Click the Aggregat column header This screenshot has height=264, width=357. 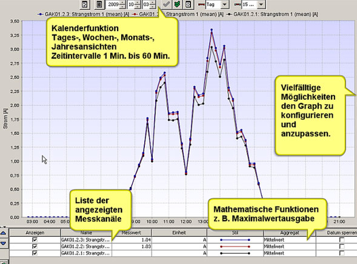click(290, 233)
